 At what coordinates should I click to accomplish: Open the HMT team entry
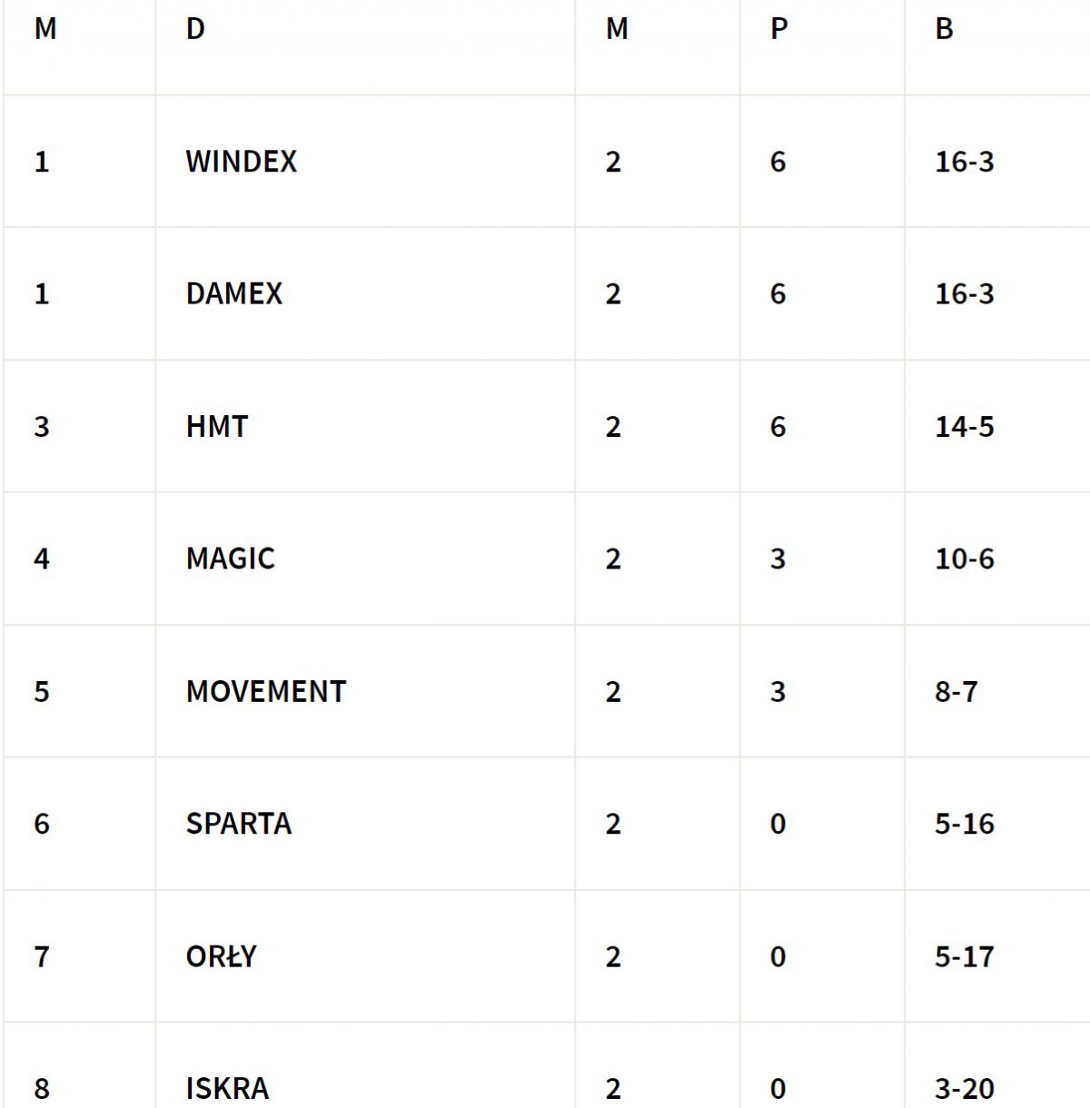(x=216, y=427)
